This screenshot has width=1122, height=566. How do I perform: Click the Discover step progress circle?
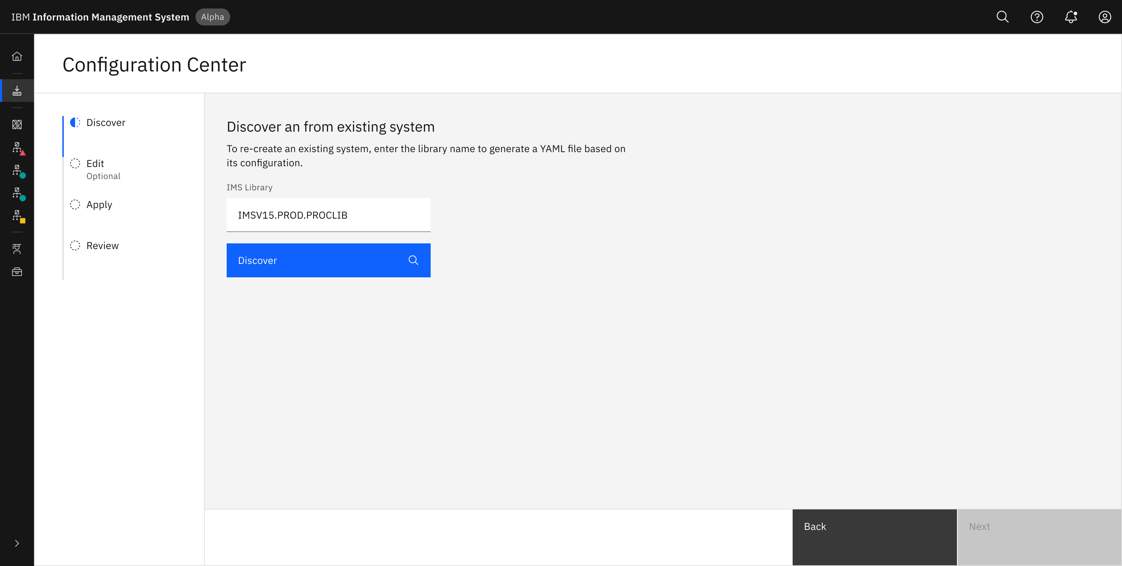75,122
